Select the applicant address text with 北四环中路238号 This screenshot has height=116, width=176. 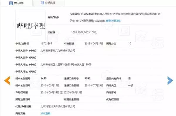click(x=66, y=64)
